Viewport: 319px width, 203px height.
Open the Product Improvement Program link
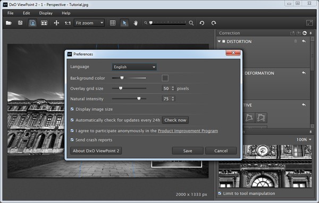(188, 131)
